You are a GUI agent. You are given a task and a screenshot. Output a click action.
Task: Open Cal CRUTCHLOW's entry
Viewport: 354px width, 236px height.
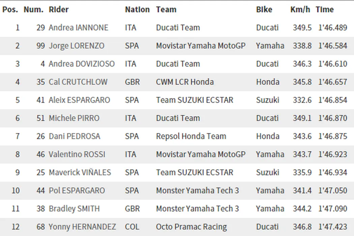point(78,82)
